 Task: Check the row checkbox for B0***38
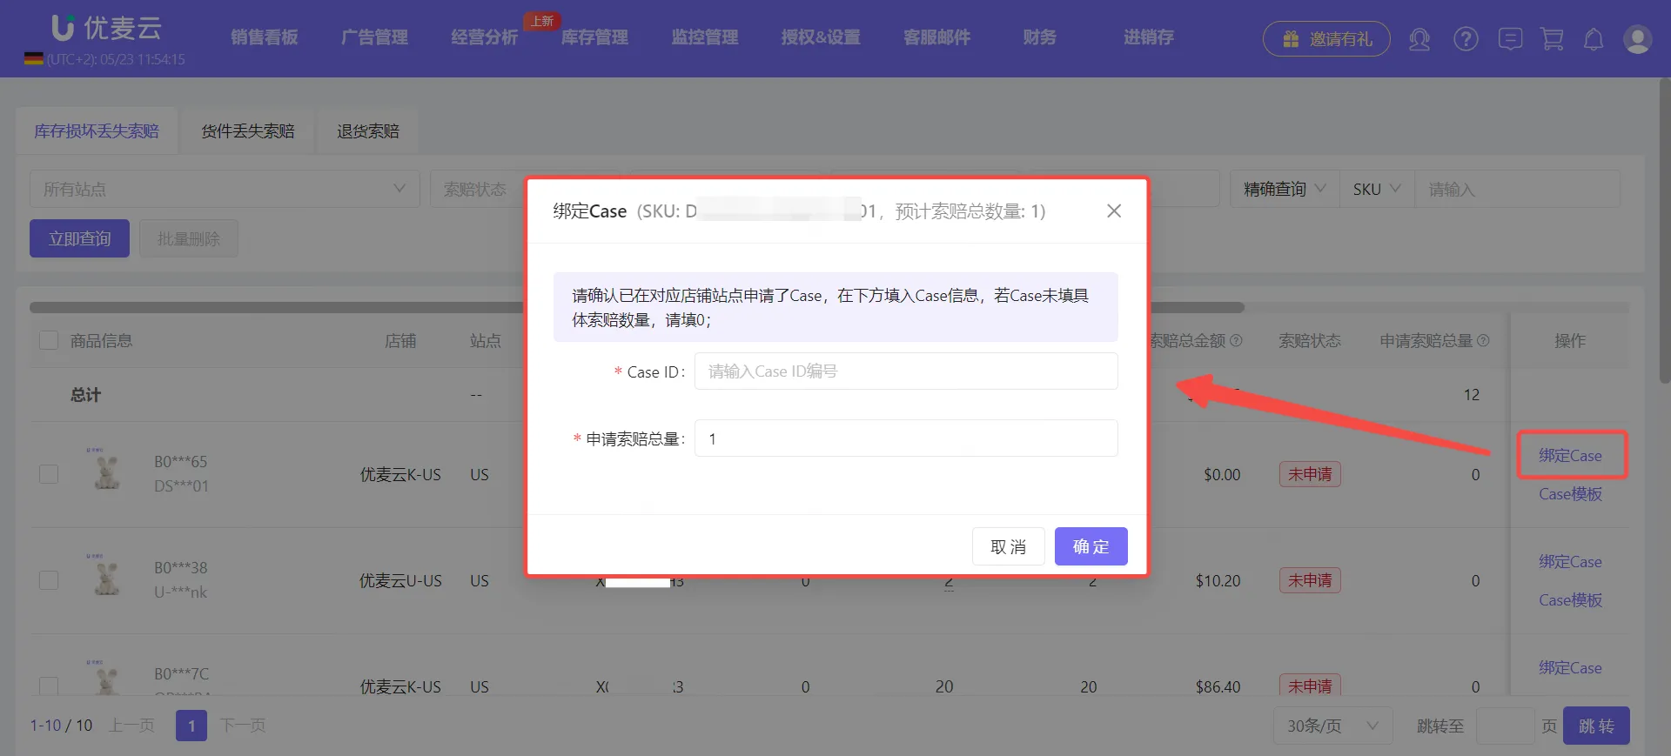49,580
